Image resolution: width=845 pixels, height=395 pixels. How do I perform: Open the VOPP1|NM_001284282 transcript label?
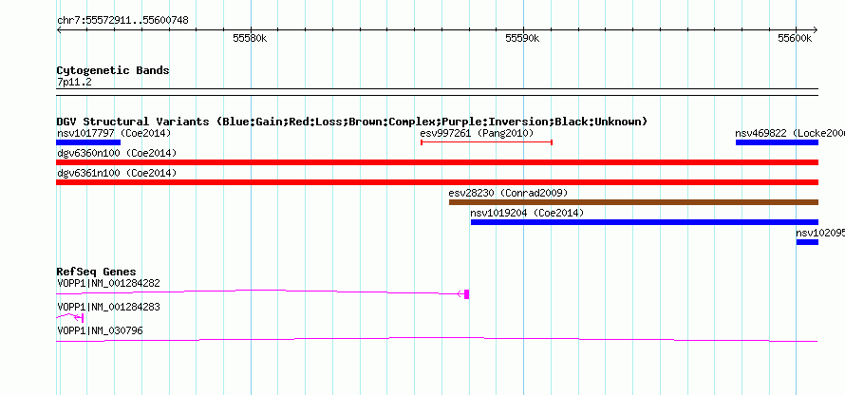point(108,284)
